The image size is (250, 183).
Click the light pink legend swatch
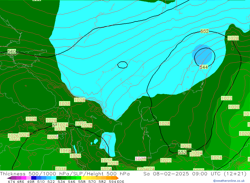[29, 178]
